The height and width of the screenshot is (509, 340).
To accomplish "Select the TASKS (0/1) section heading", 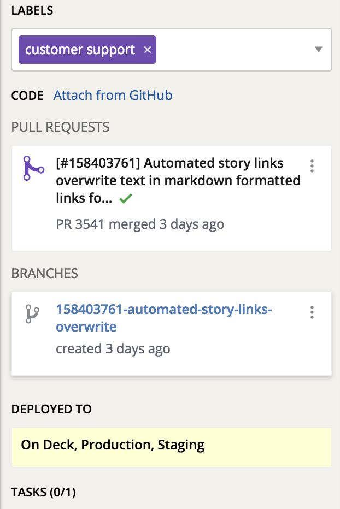I will [x=44, y=492].
